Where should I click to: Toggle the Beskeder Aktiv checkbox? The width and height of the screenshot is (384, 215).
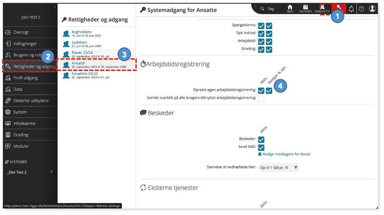261,140
